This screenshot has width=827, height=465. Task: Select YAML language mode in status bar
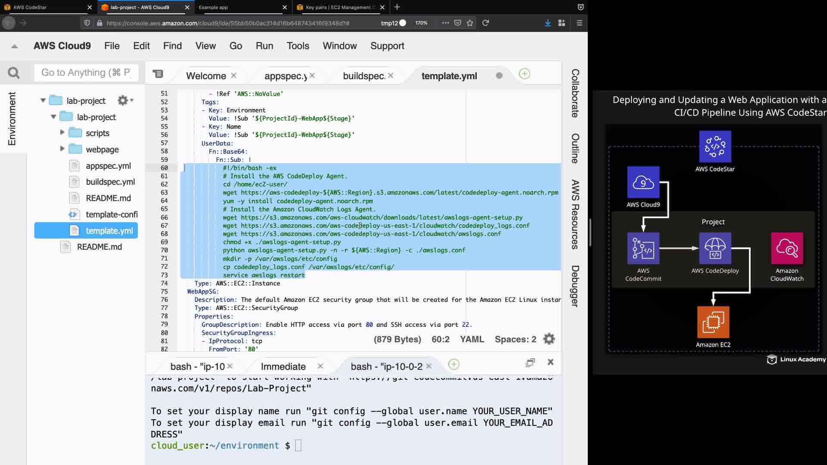coord(472,339)
